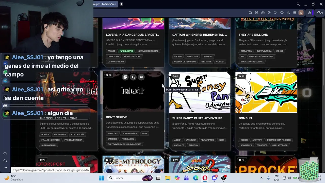The width and height of the screenshot is (325, 183).
Task: Open Age of Mythology Retold cover image
Action: click(x=133, y=164)
